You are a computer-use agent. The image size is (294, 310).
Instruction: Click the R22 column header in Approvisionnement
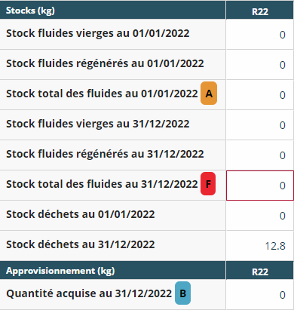[x=260, y=272]
